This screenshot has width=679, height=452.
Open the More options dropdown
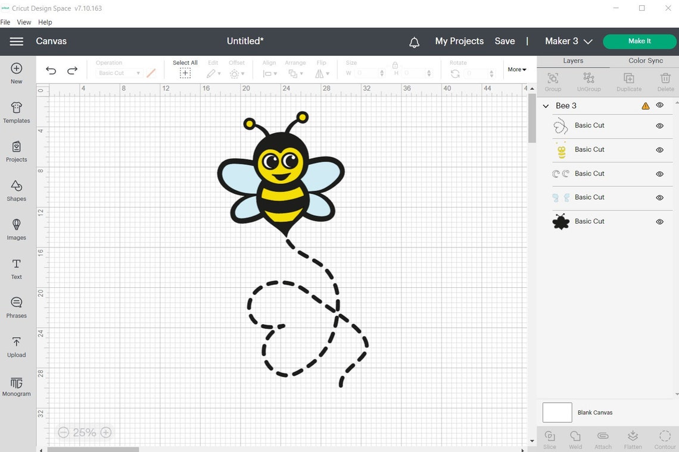click(516, 69)
